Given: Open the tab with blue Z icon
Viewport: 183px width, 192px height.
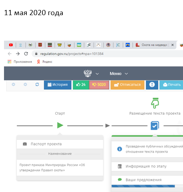Looking at the screenshot, I should click(x=20, y=45).
